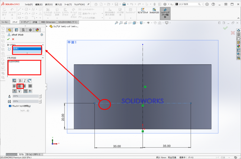Center align the sketch text

coord(20,86)
